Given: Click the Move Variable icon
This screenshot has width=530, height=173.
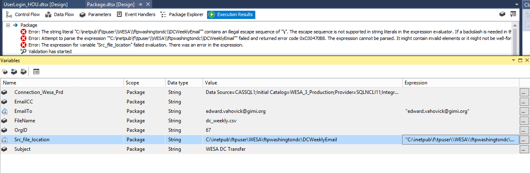Looking at the screenshot, I should point(14,71).
